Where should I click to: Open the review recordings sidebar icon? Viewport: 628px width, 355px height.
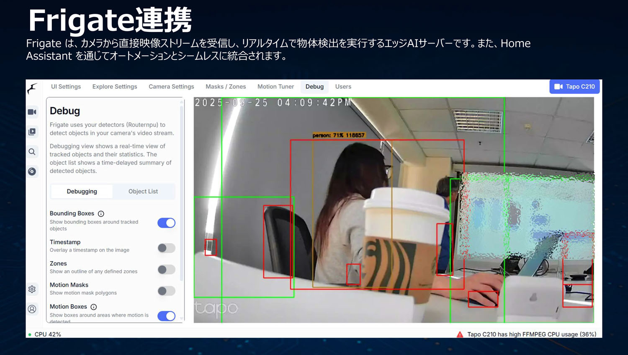click(32, 132)
